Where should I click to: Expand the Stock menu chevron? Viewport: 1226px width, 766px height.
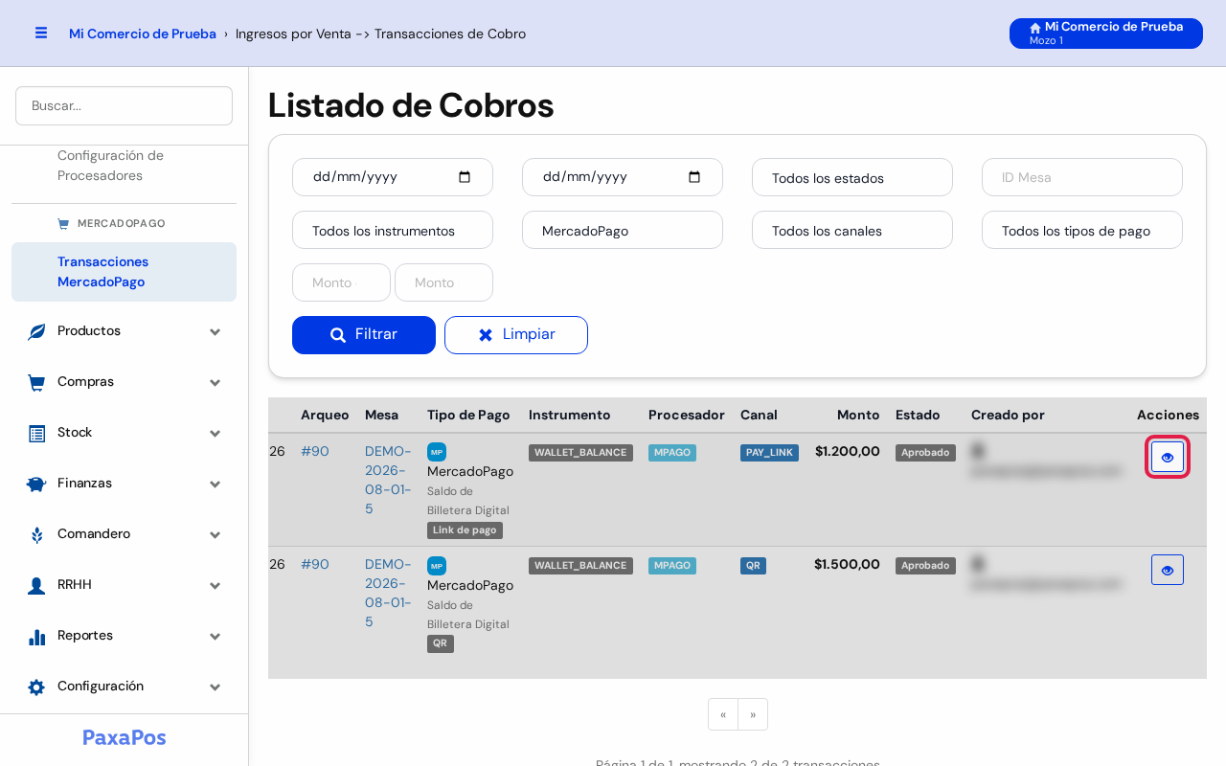[216, 433]
